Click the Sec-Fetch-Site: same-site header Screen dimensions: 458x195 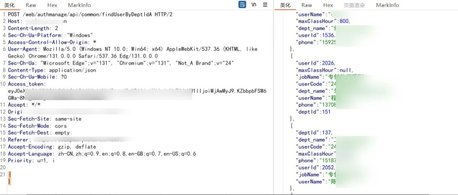pyautogui.click(x=45, y=119)
